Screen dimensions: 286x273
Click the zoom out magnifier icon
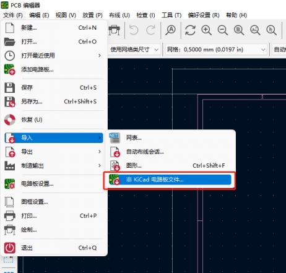click(223, 30)
